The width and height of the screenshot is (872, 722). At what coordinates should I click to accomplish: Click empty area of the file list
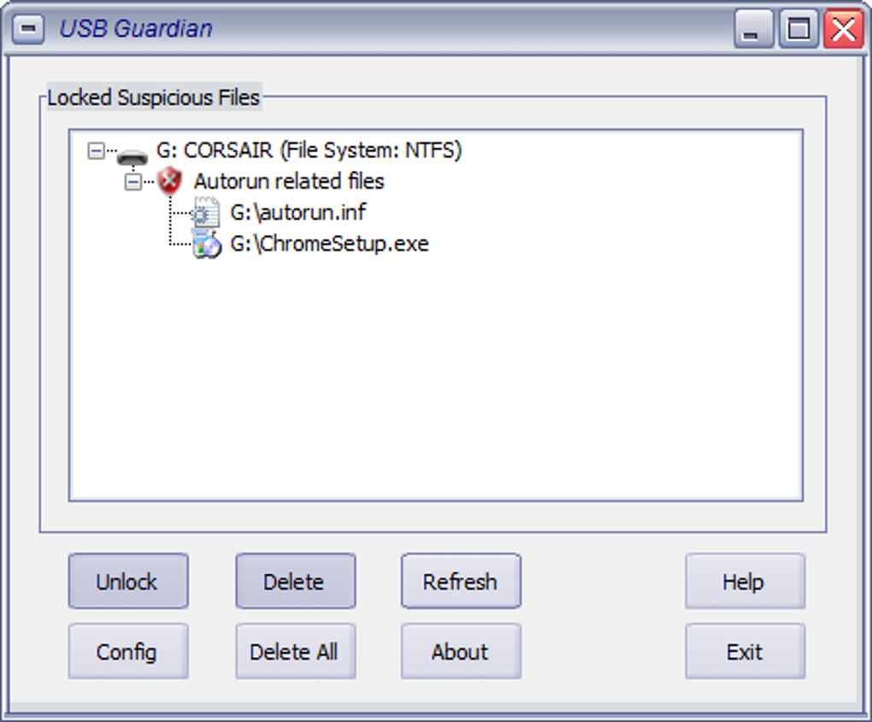436,384
